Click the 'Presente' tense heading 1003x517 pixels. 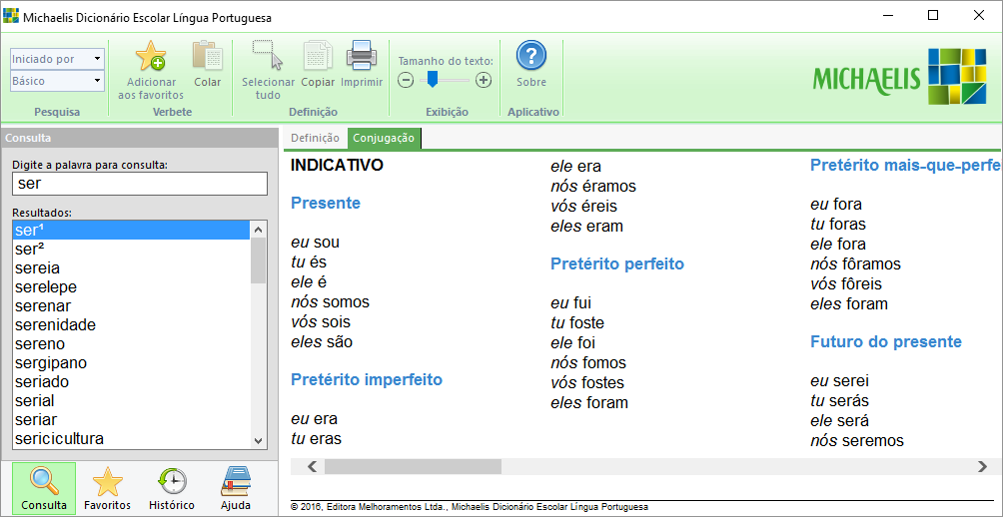point(326,204)
